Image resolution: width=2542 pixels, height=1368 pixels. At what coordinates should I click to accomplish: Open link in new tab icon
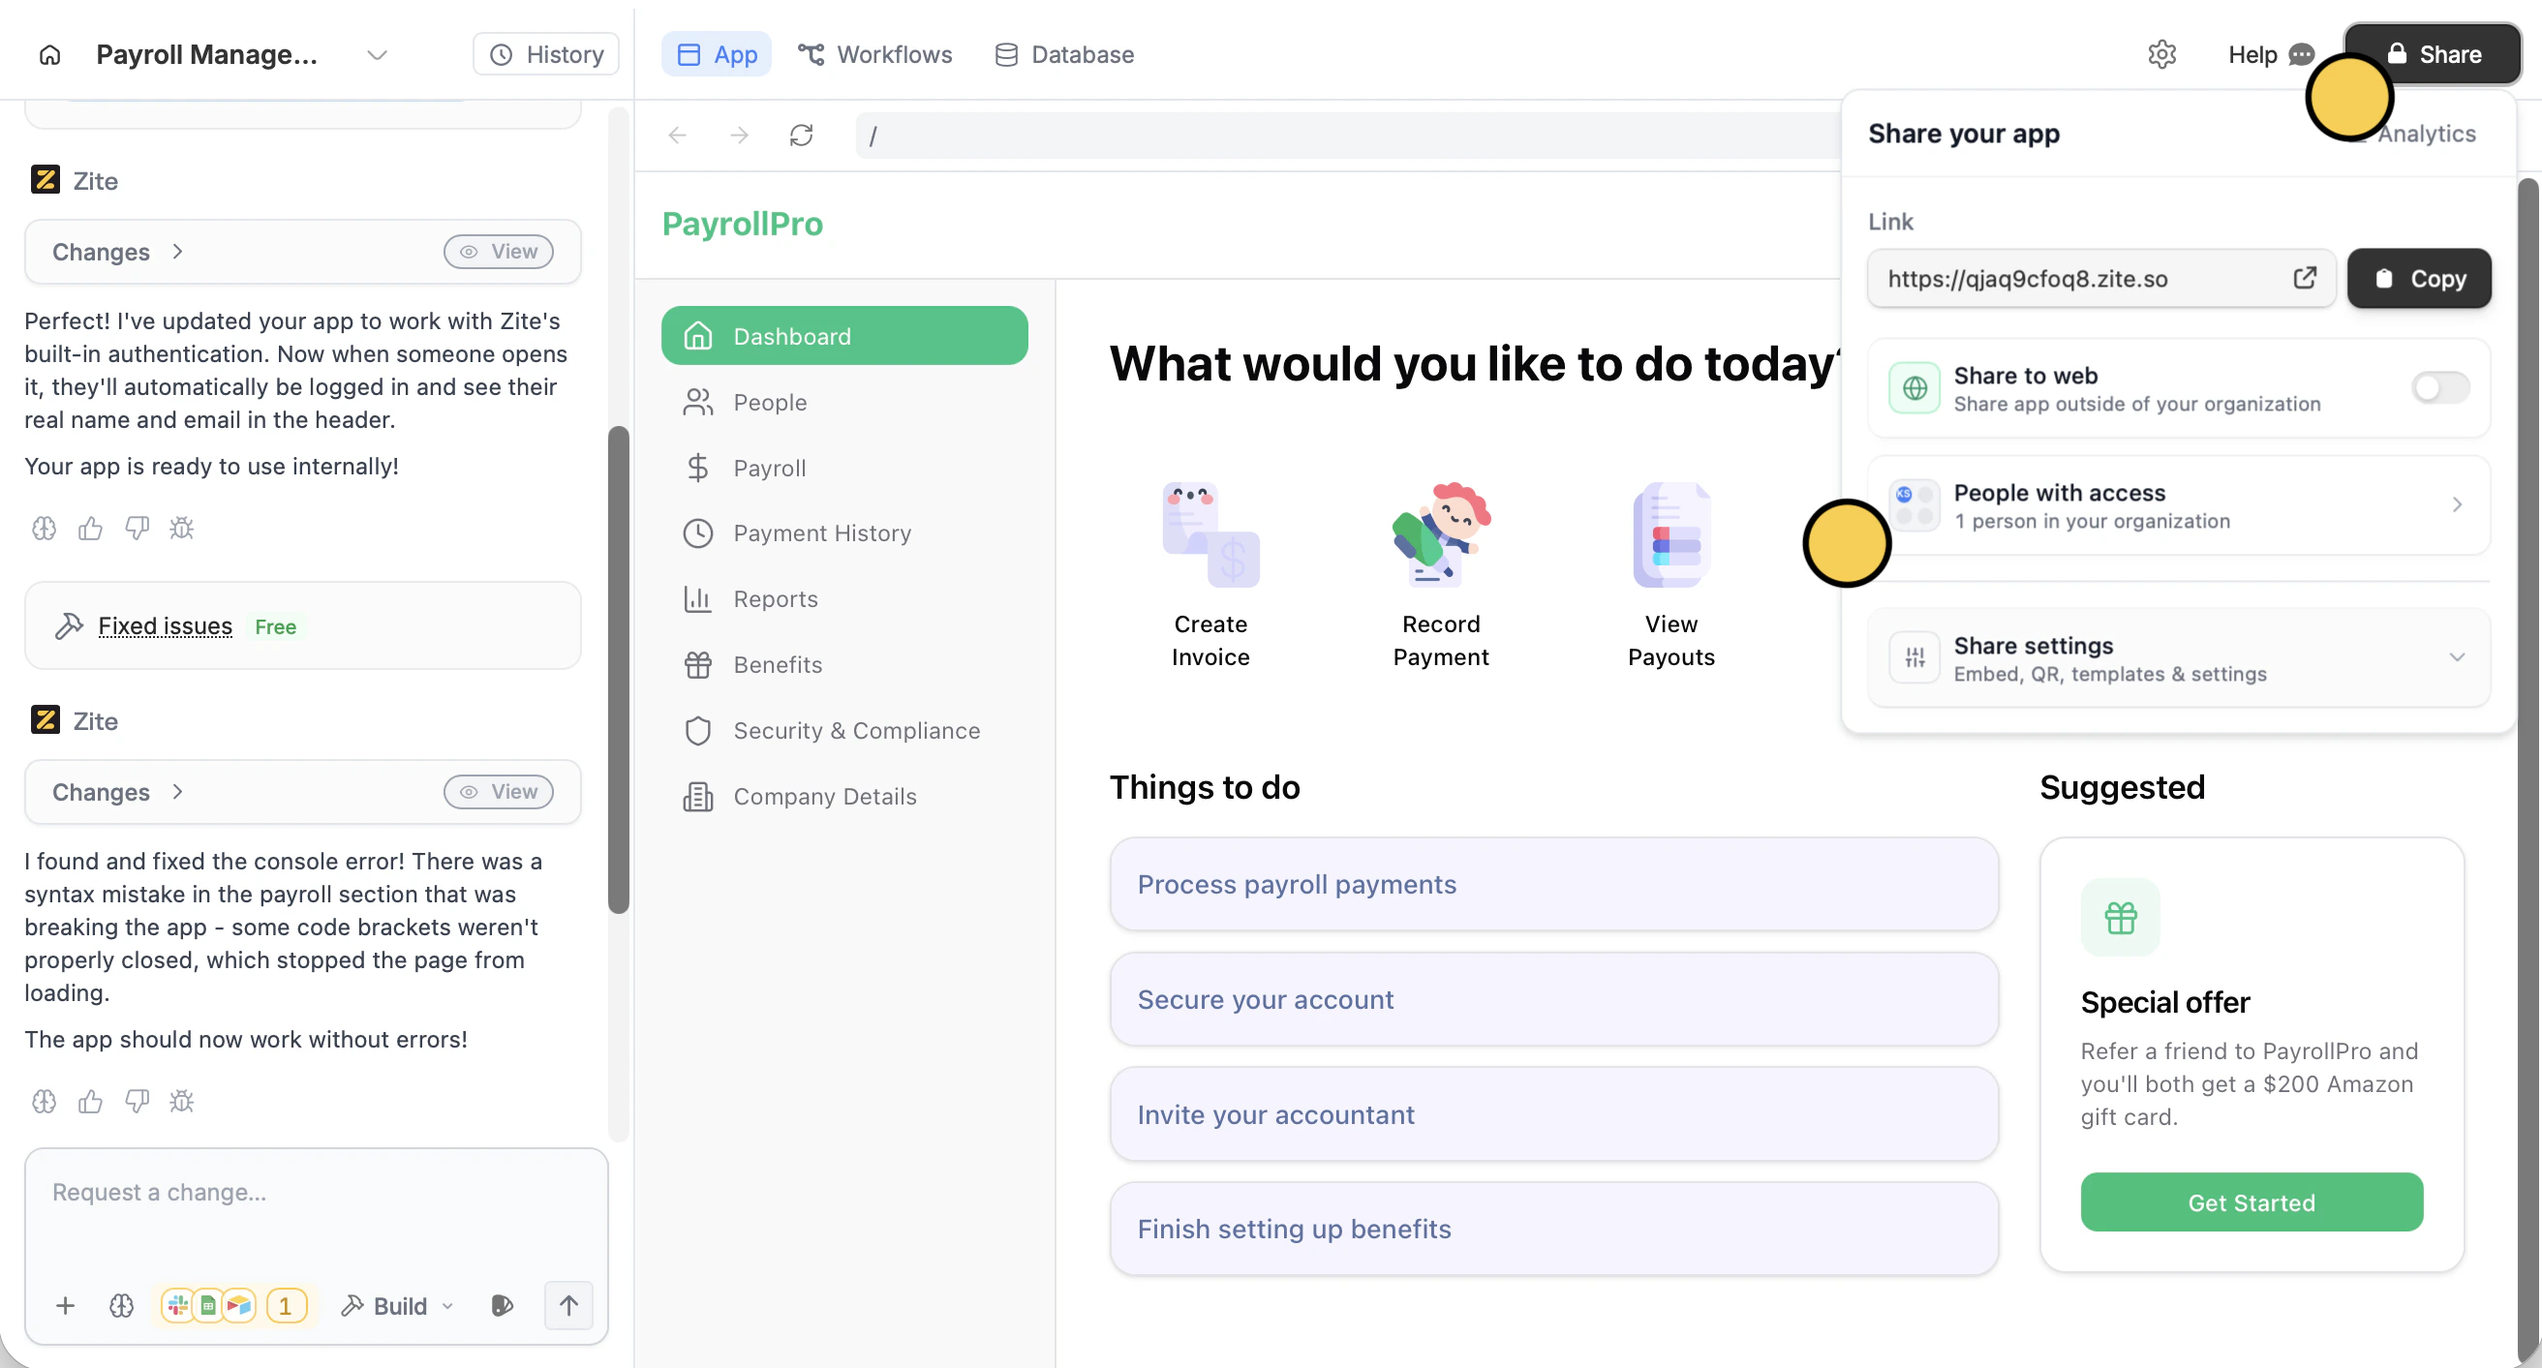(x=2304, y=278)
